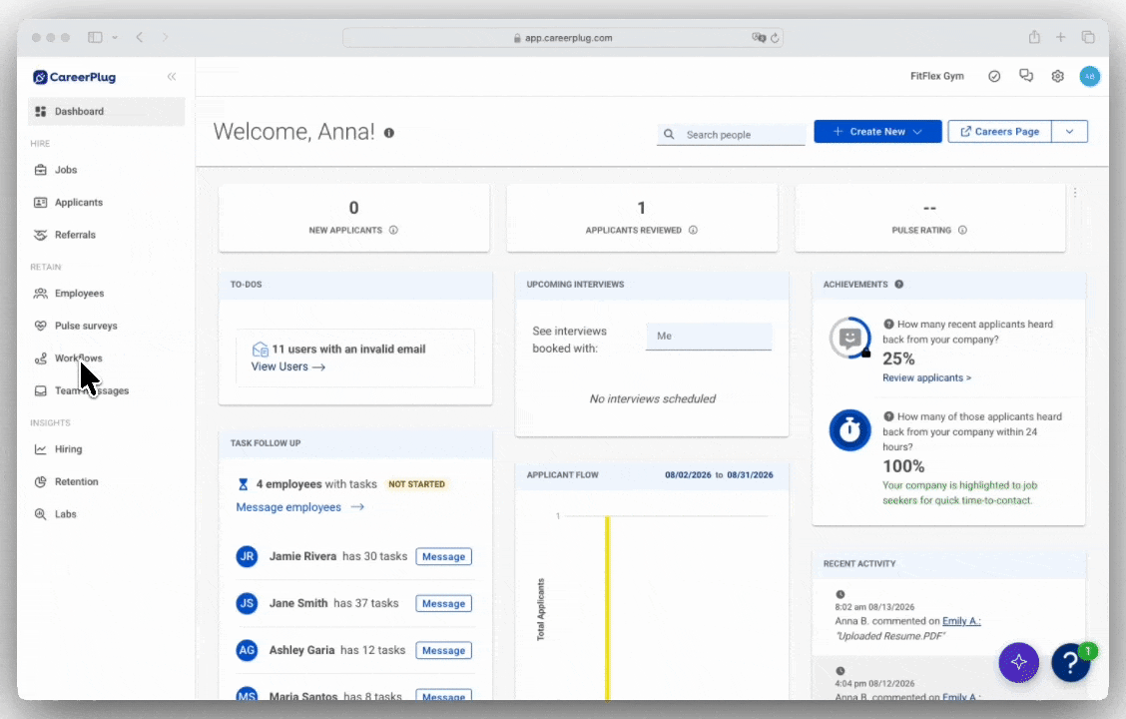The height and width of the screenshot is (719, 1126).
Task: Open the dropdown arrow beside Careers Page
Action: click(1070, 132)
